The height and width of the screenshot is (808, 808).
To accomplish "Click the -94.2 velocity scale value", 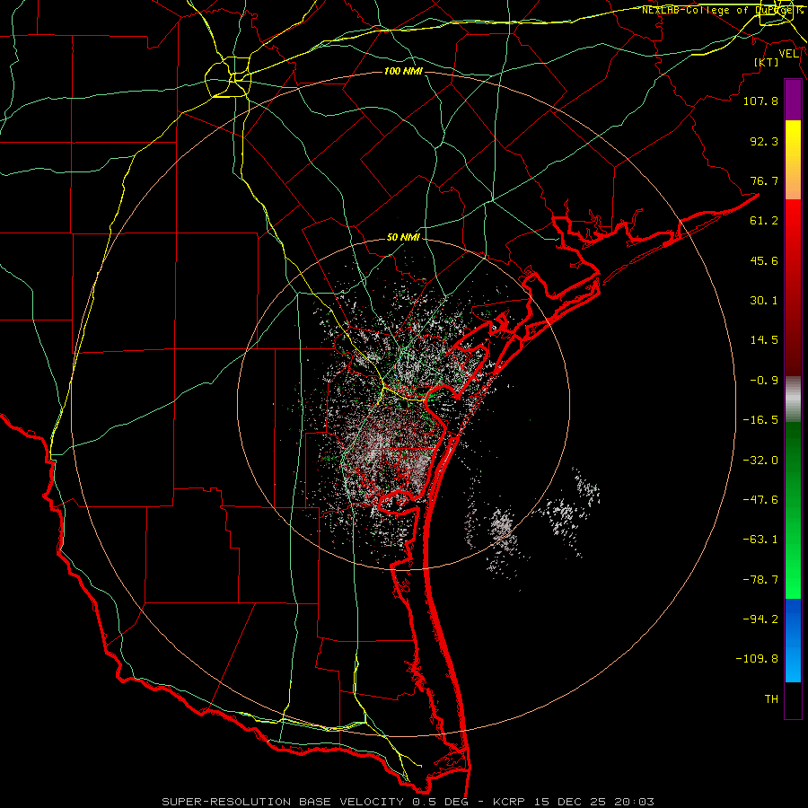I will coord(760,619).
